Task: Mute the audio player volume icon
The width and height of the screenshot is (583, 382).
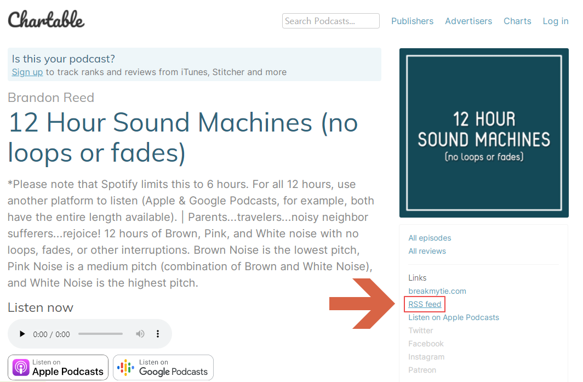Action: 140,334
